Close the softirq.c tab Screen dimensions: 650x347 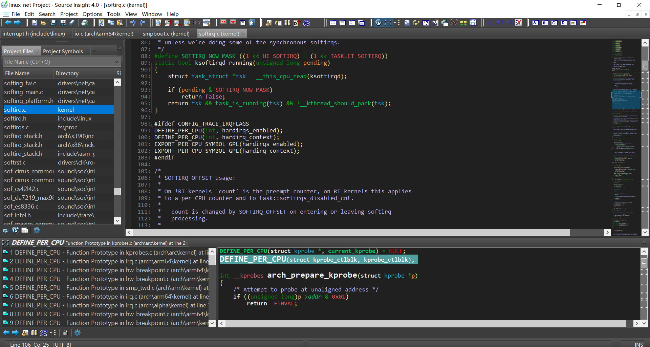[x=243, y=34]
